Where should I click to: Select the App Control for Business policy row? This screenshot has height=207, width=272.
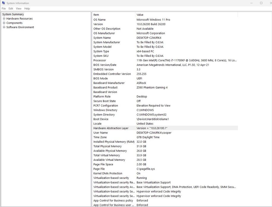click(x=165, y=200)
